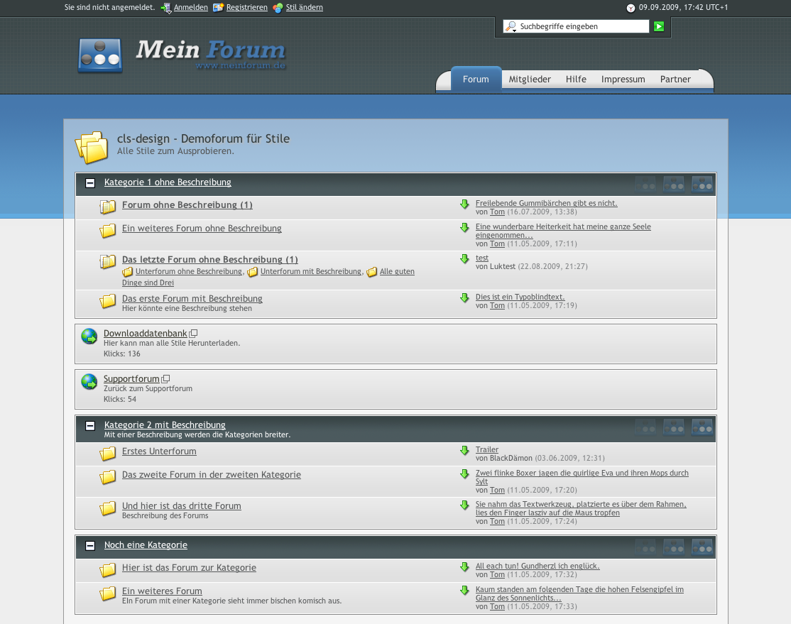Switch to the Mitglieder tab
The height and width of the screenshot is (624, 791).
click(x=530, y=80)
